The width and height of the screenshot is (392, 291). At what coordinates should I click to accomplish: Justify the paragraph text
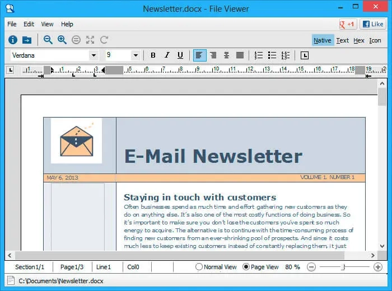[x=240, y=55]
